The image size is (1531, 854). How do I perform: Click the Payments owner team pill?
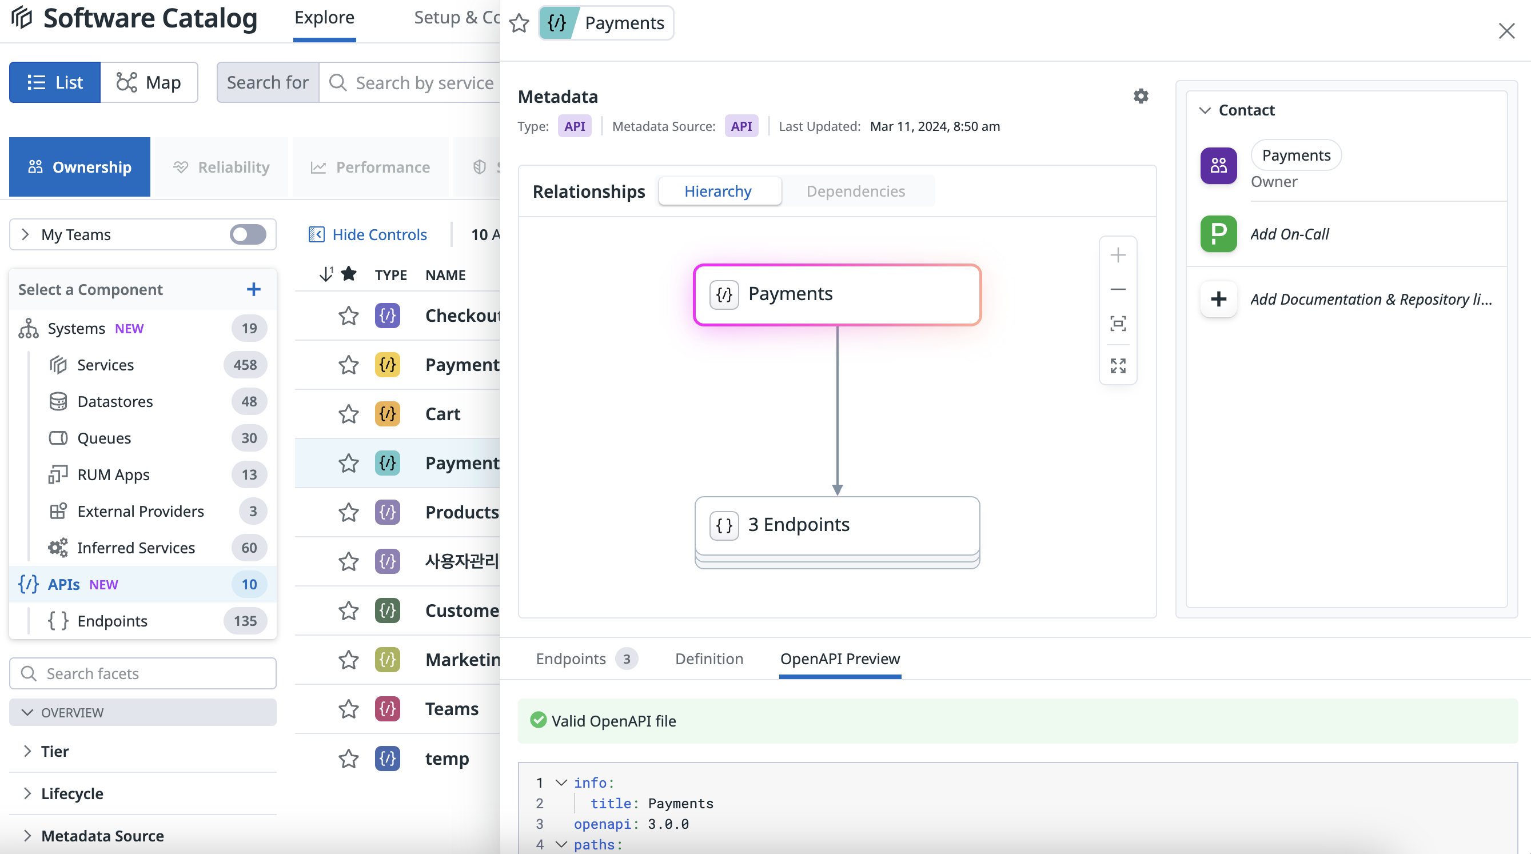pos(1296,155)
